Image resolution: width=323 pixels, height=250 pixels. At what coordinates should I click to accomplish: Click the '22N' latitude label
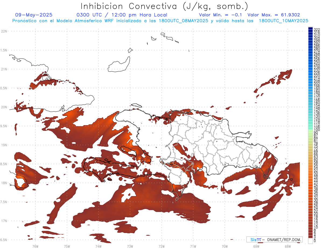point(5,31)
